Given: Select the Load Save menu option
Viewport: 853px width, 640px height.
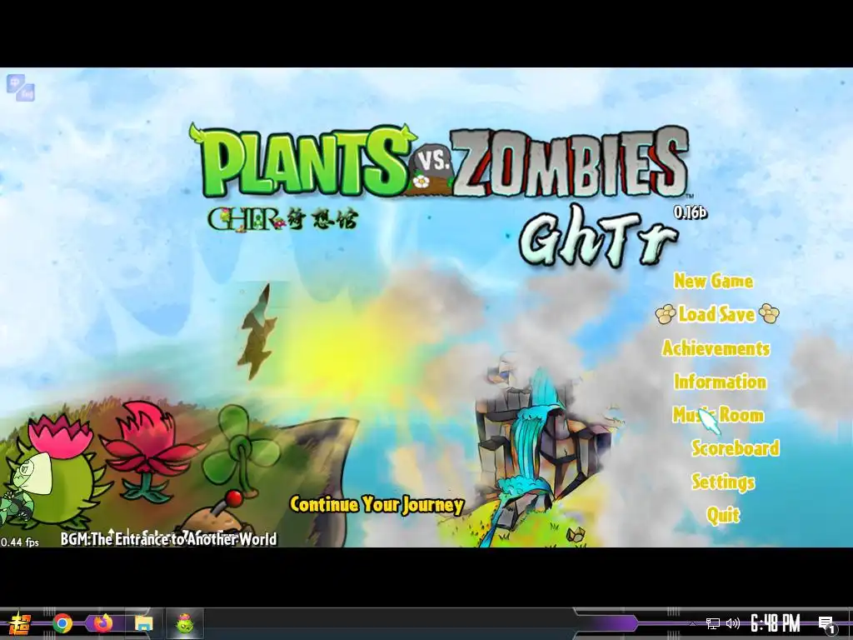Looking at the screenshot, I should point(716,314).
